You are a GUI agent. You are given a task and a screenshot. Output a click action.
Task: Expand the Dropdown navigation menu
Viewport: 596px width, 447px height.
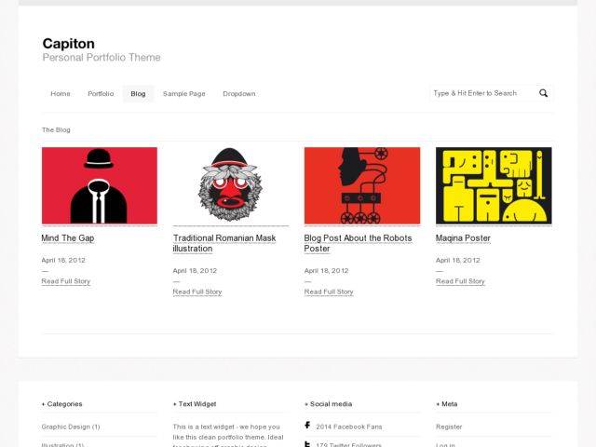coord(238,94)
